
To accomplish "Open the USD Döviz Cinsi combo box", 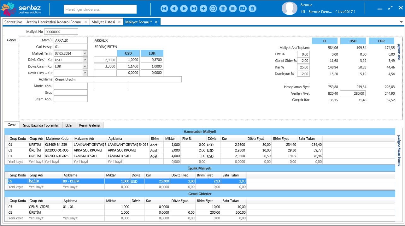I will click(85, 60).
